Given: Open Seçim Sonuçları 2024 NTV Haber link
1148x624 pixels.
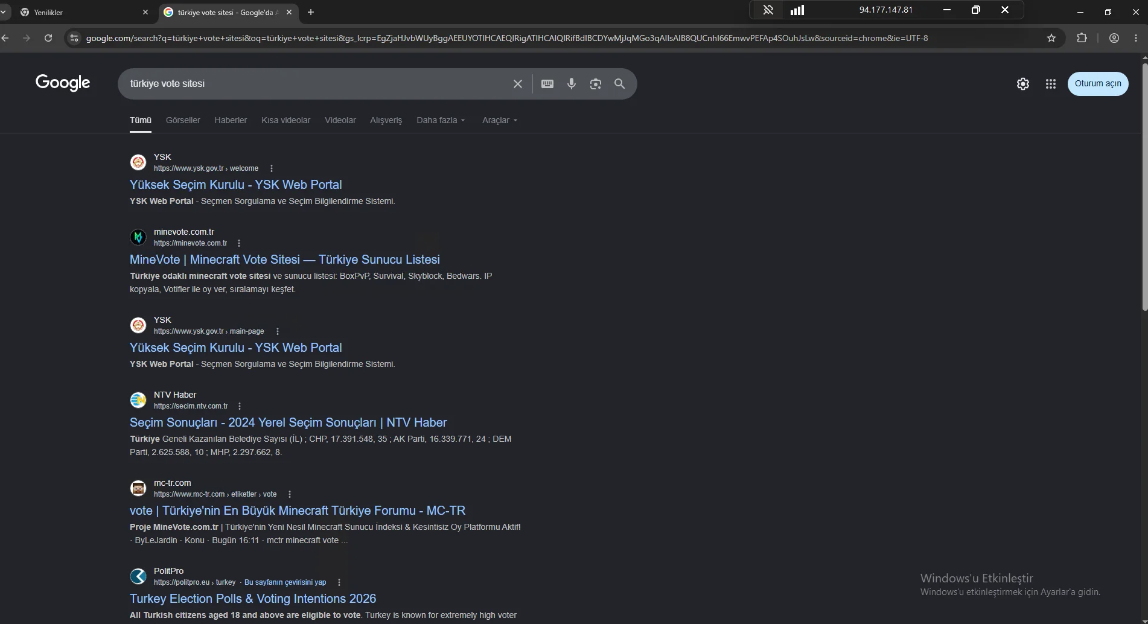Looking at the screenshot, I should coord(288,422).
